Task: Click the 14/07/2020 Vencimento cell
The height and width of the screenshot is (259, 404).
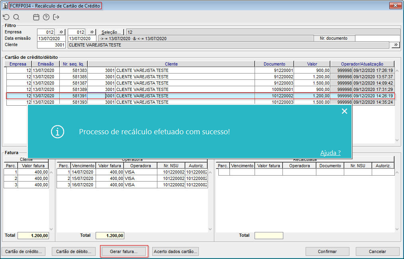Action: pos(83,172)
